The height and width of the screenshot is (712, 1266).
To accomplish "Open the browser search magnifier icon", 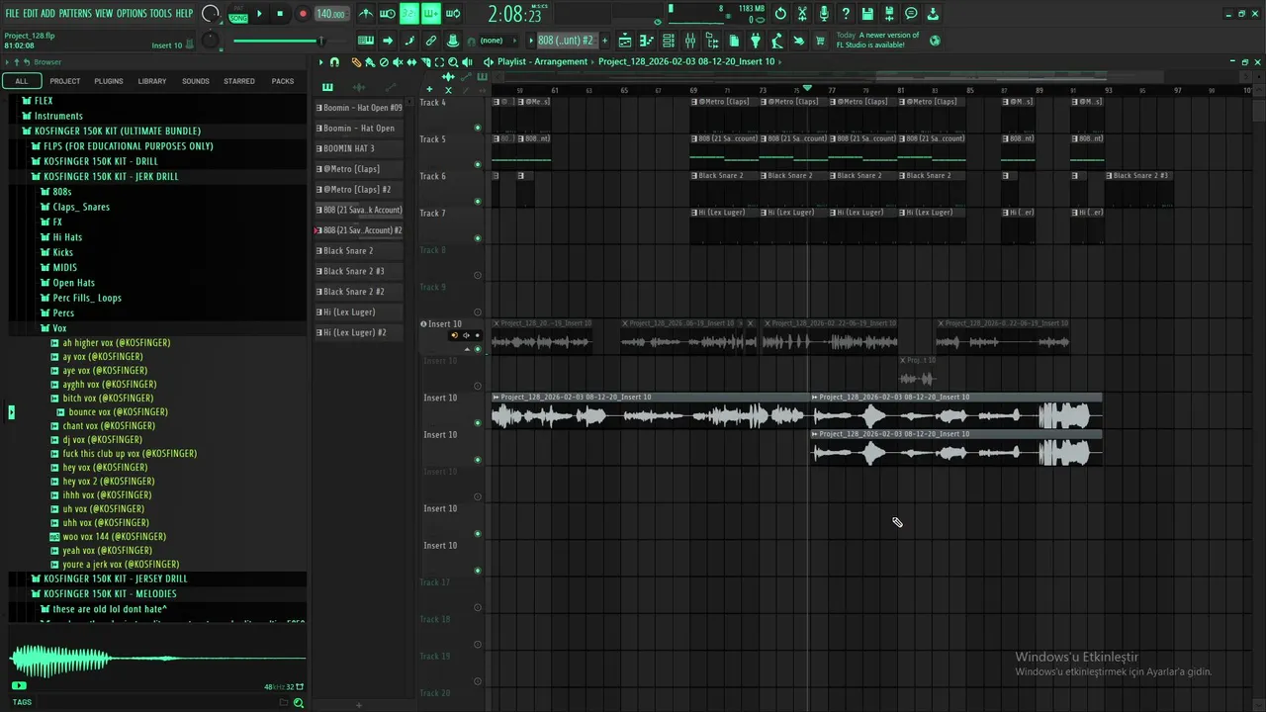I will pos(298,702).
